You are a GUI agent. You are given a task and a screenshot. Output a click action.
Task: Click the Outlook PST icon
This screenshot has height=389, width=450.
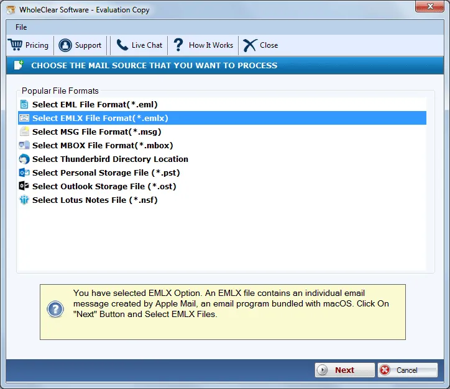[24, 172]
